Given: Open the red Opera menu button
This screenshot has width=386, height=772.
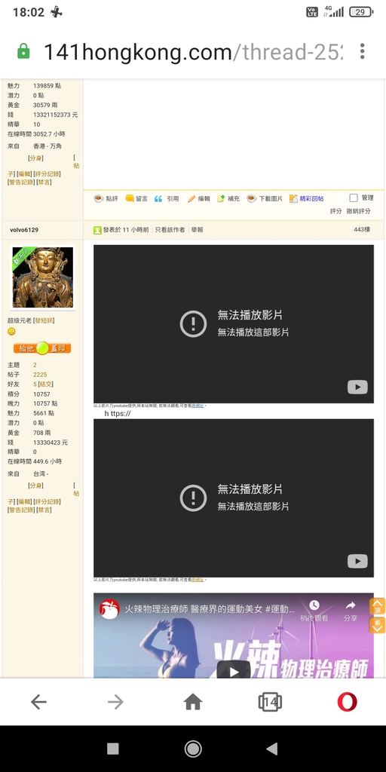Looking at the screenshot, I should pyautogui.click(x=347, y=702).
